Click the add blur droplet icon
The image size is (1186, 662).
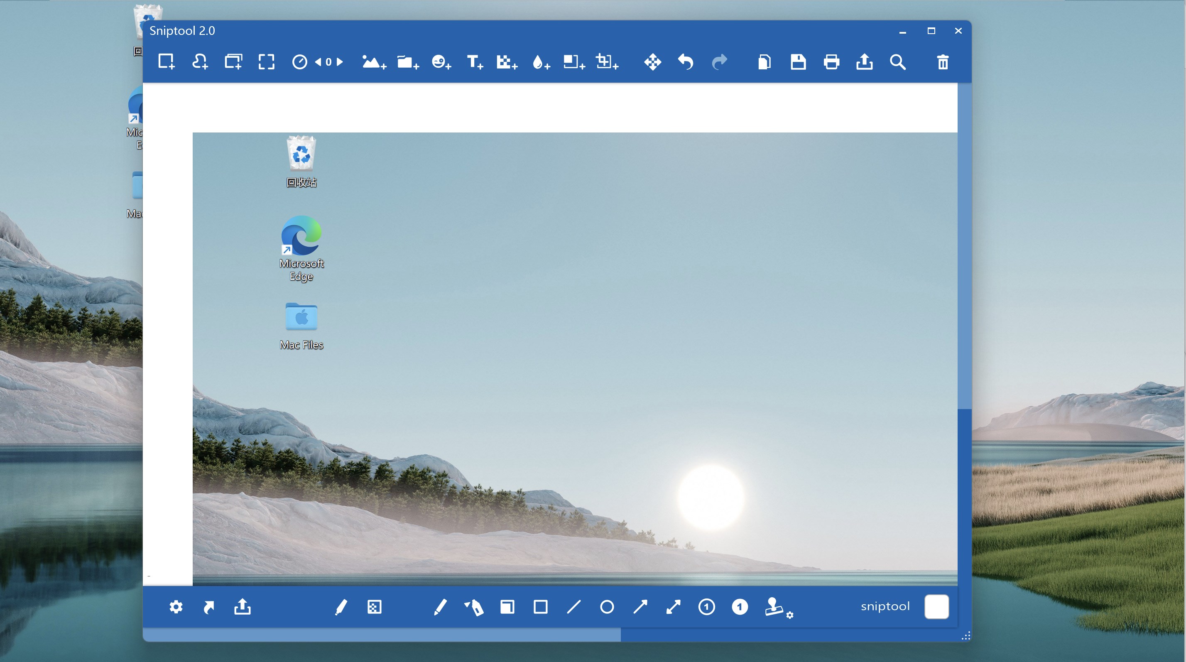(x=541, y=62)
